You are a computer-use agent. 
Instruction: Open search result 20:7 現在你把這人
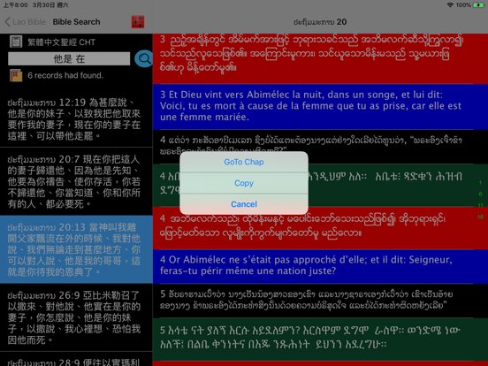point(76,181)
